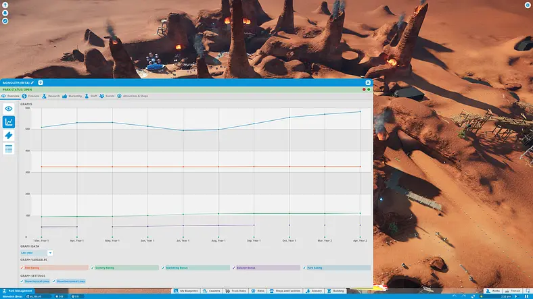Click the red park closed status dot

[x=364, y=90]
